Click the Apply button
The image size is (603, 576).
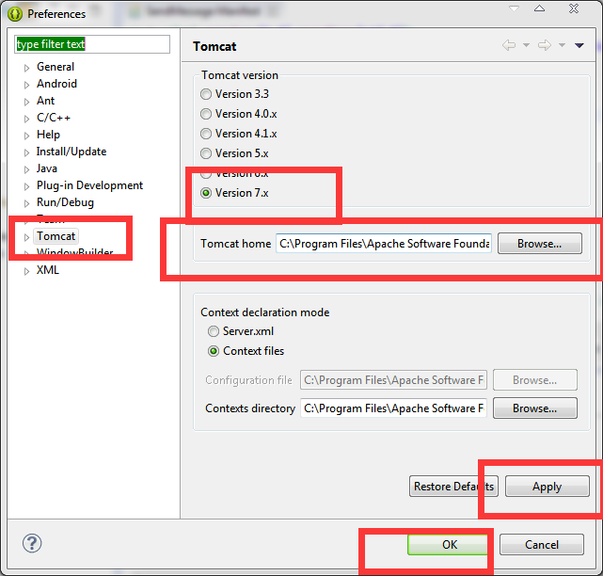547,487
